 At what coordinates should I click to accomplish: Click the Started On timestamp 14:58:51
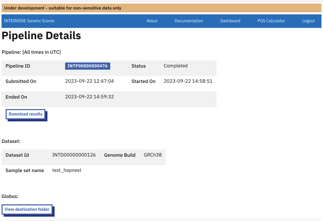tap(188, 81)
